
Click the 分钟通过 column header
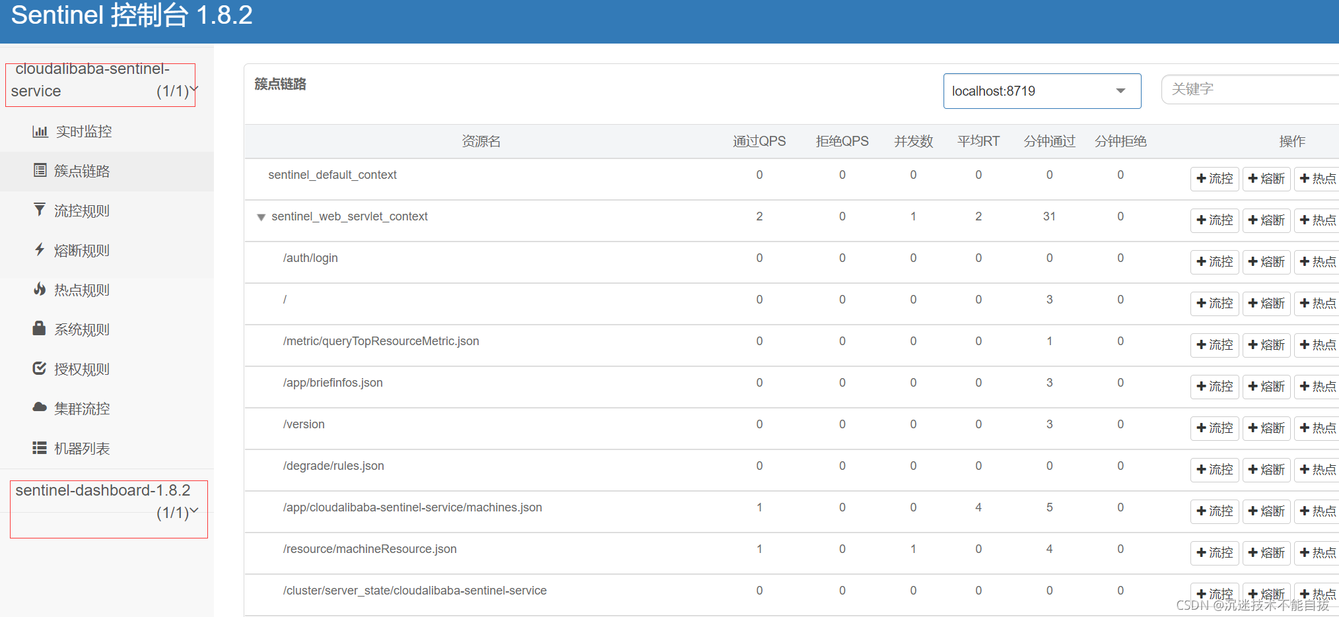(x=1049, y=141)
